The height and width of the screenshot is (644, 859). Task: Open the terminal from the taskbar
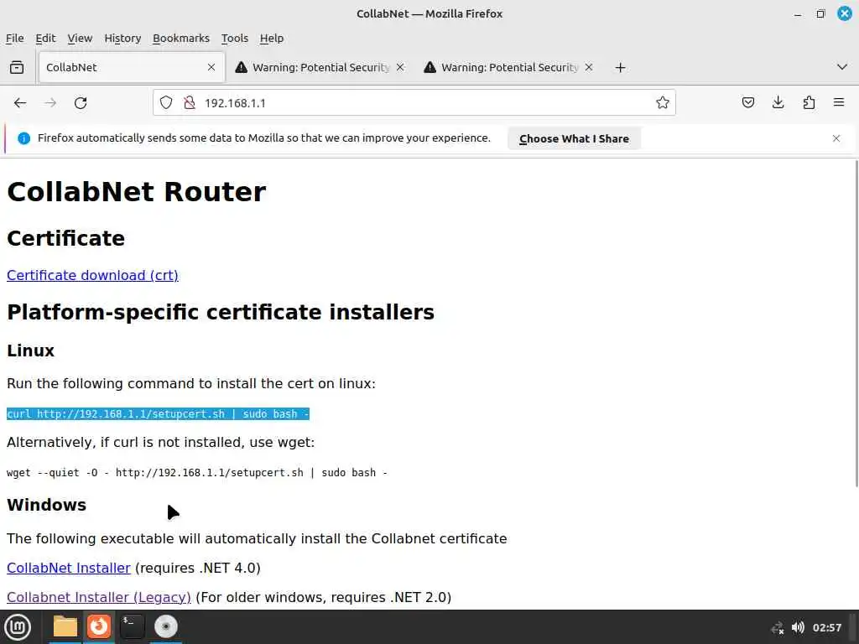pos(133,626)
